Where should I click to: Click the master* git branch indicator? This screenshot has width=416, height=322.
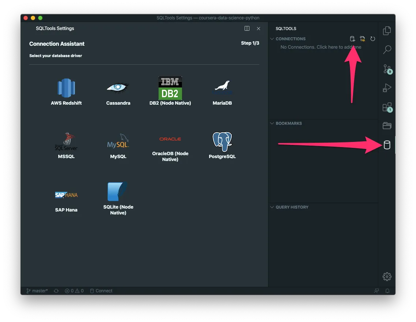[37, 291]
